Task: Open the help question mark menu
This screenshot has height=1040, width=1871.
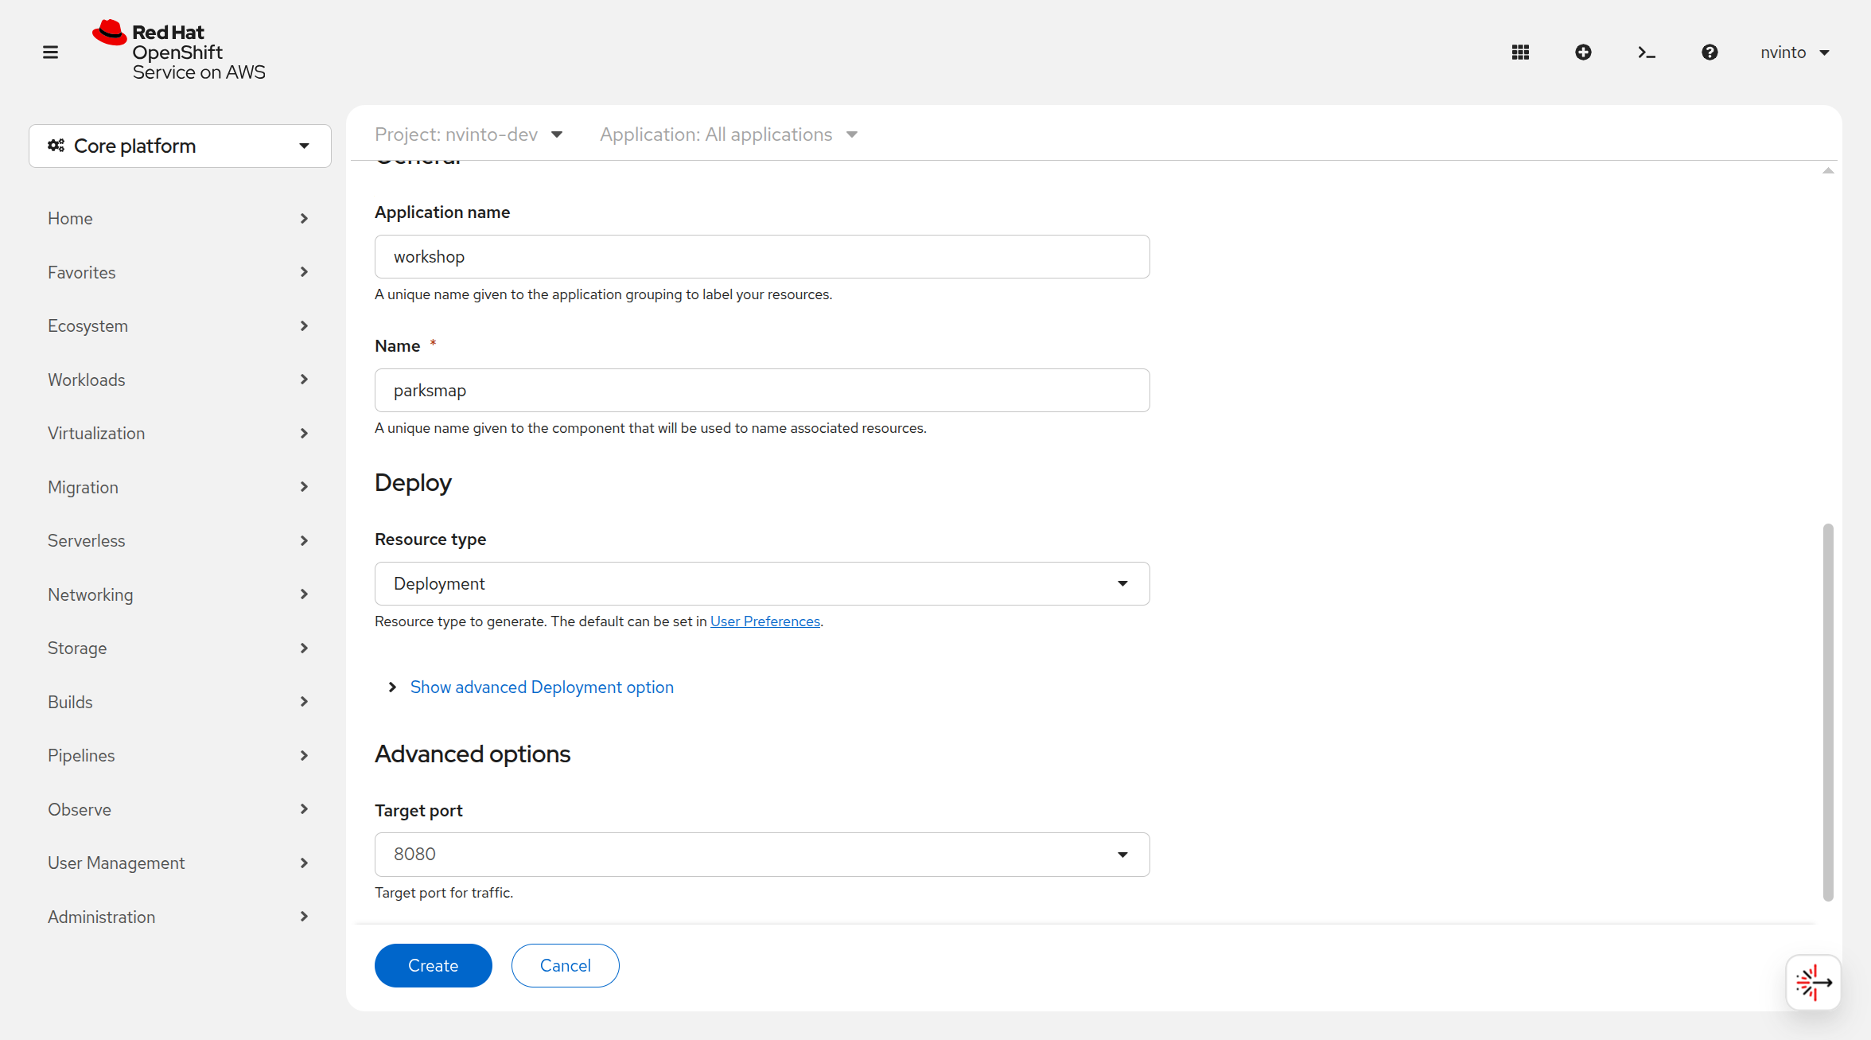Action: click(x=1710, y=53)
